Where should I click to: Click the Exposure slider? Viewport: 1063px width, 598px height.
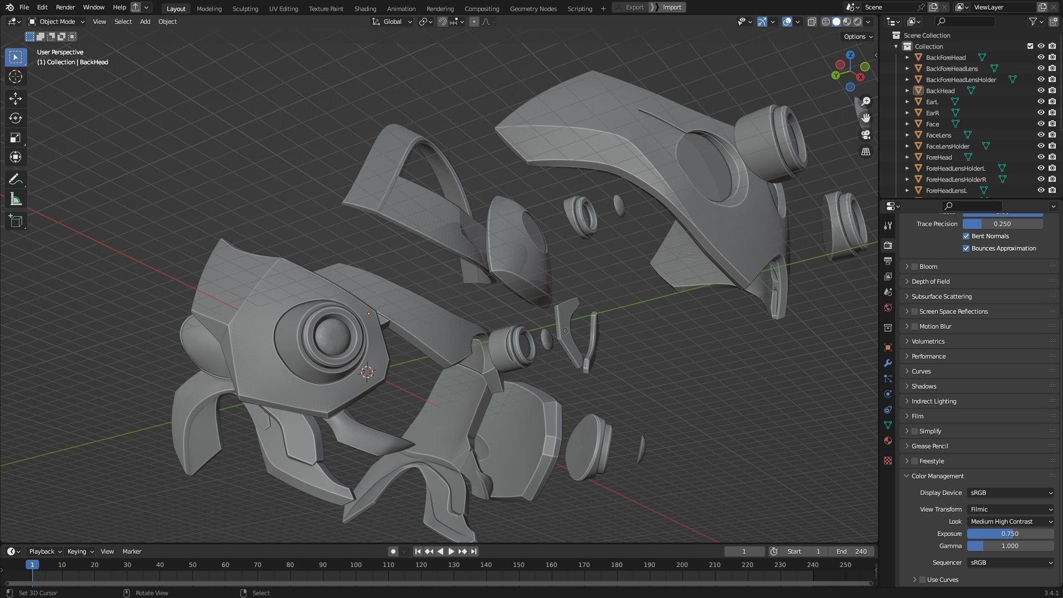click(x=1010, y=534)
